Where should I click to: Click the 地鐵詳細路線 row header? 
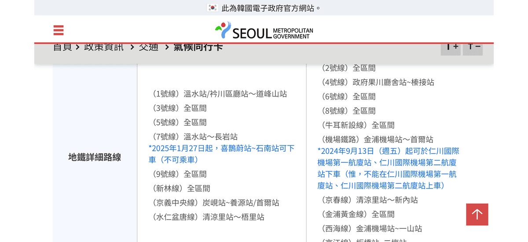point(95,157)
